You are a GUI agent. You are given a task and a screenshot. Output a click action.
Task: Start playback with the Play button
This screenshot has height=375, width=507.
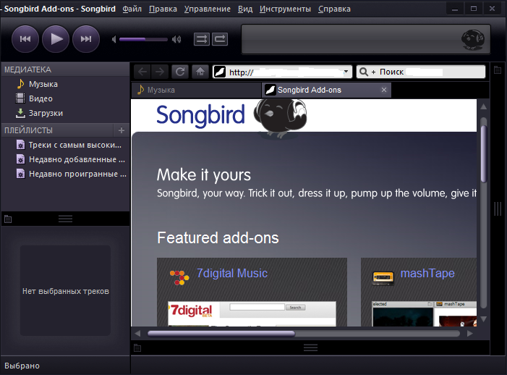tap(56, 39)
